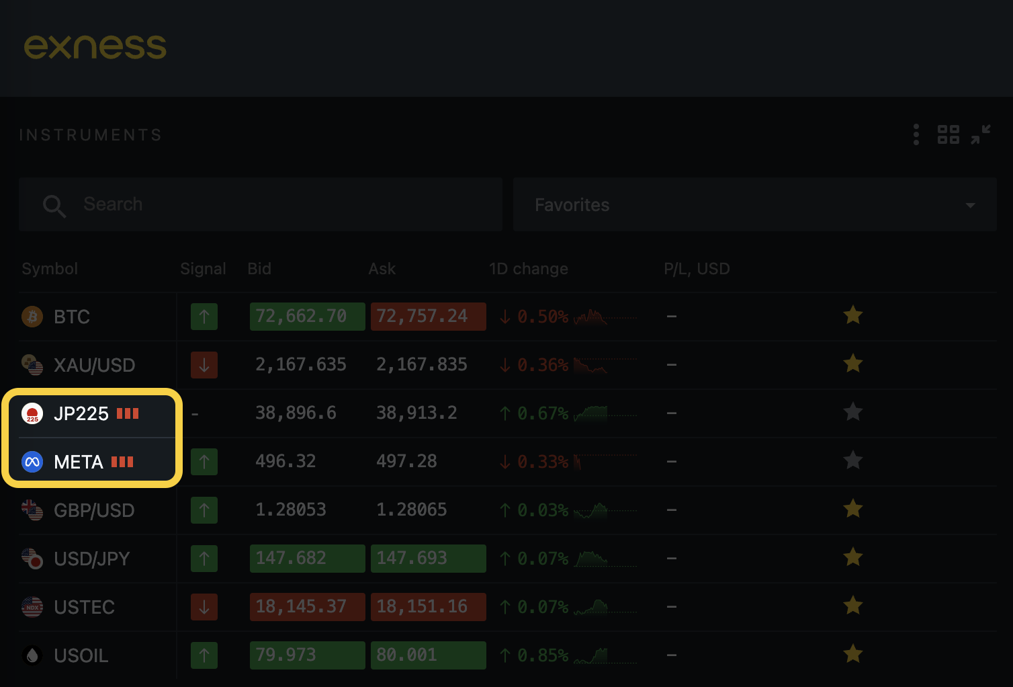Sort by 1D change column header
This screenshot has width=1013, height=687.
coord(529,269)
